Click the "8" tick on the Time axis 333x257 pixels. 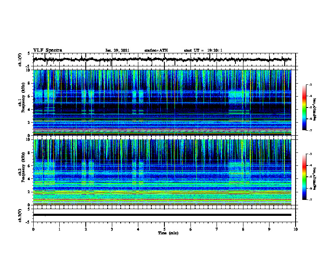[243, 229]
